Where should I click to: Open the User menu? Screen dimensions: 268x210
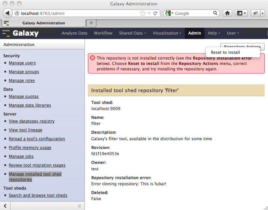[233, 33]
